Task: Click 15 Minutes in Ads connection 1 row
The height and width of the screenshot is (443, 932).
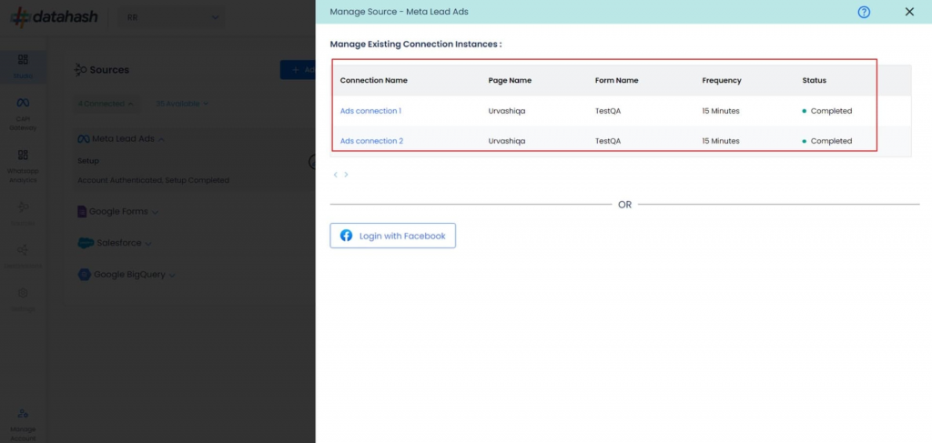Action: 721,111
